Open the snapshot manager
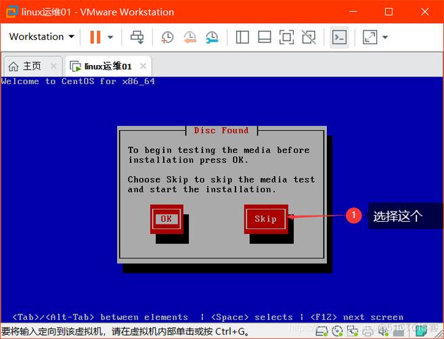The width and height of the screenshot is (444, 339). coord(212,37)
